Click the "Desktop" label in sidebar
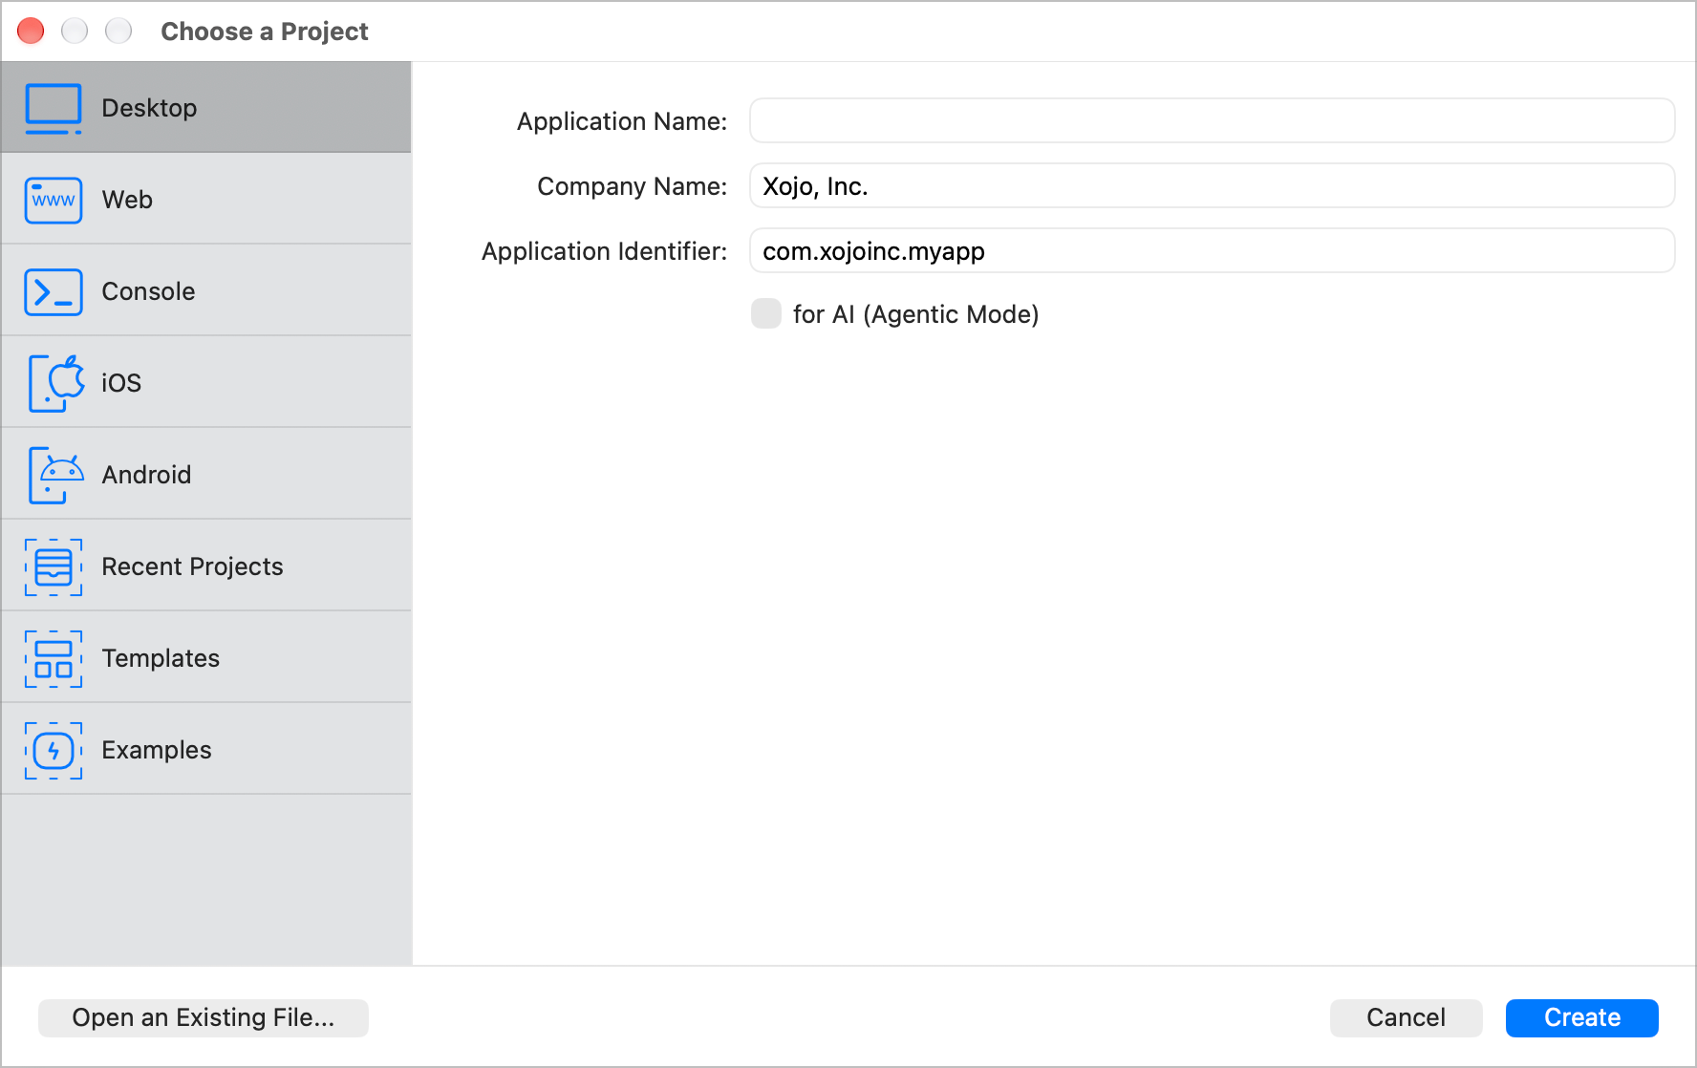The height and width of the screenshot is (1068, 1697). [x=149, y=108]
